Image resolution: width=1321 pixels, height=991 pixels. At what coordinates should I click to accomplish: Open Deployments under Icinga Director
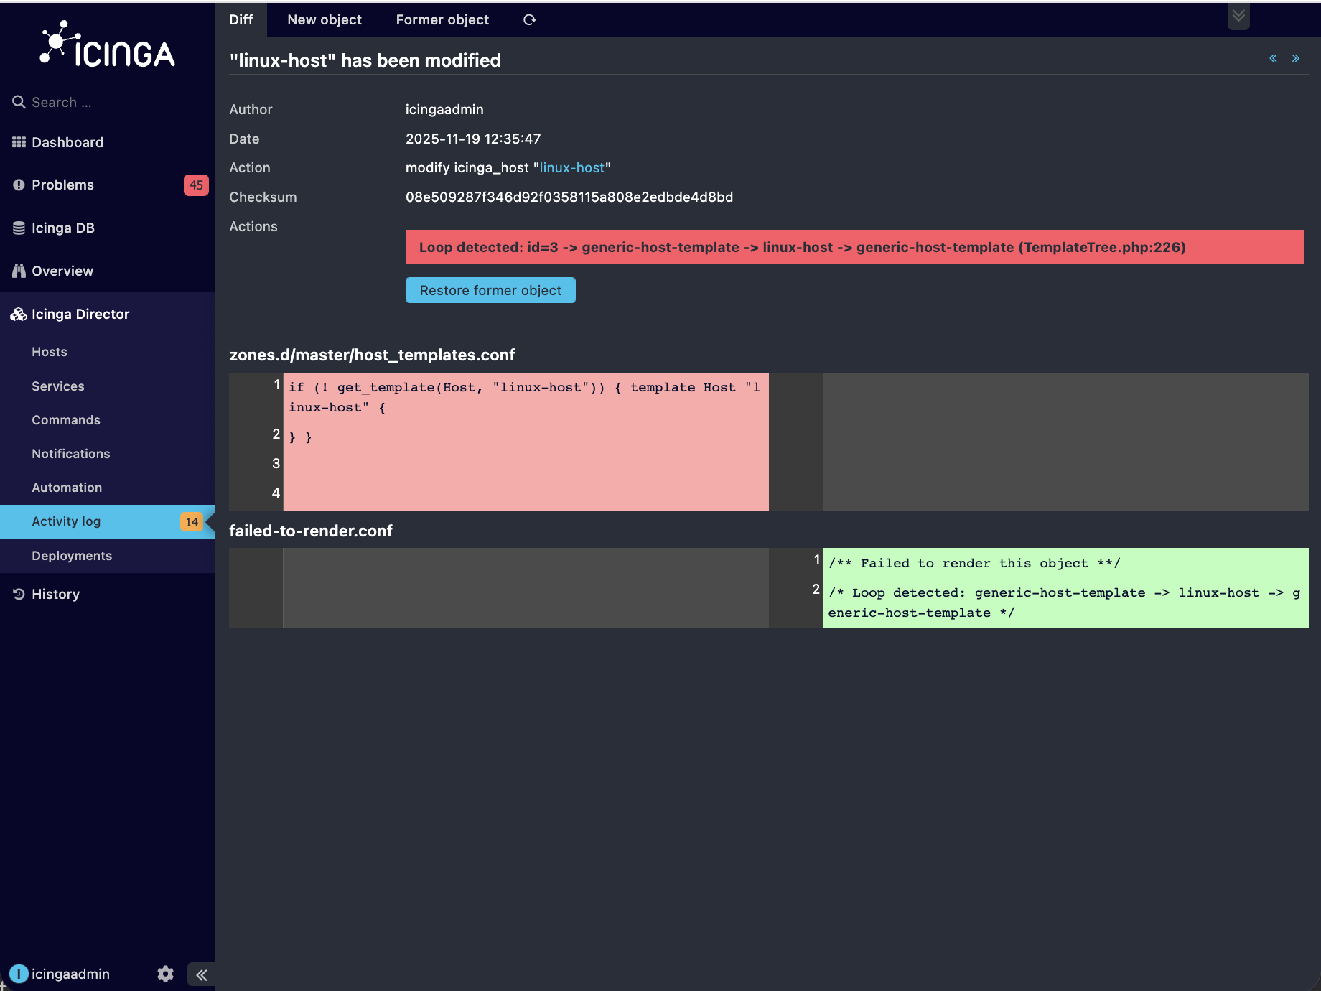point(72,556)
